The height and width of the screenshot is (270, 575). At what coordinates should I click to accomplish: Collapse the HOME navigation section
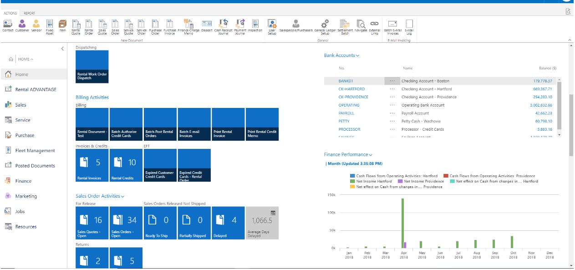32,58
